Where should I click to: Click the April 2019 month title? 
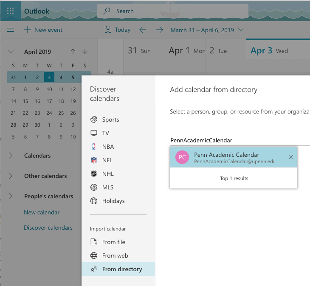click(x=37, y=52)
